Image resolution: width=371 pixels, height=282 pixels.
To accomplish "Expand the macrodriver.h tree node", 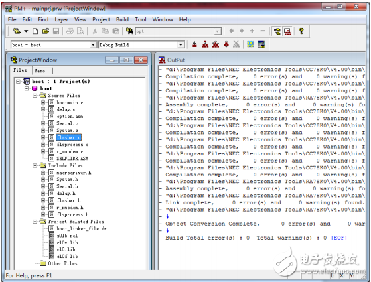I will pyautogui.click(x=43, y=173).
